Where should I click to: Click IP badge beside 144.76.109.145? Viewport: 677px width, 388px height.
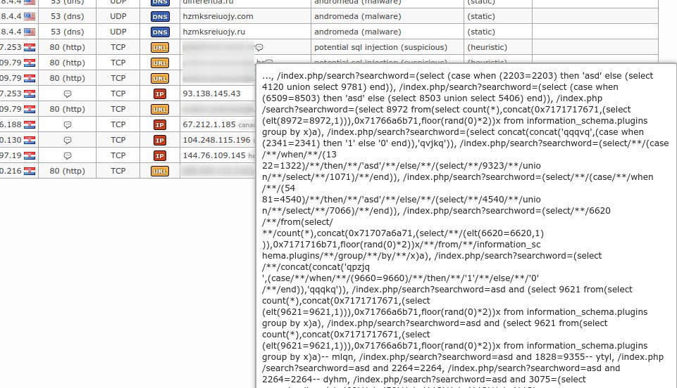[x=160, y=156]
